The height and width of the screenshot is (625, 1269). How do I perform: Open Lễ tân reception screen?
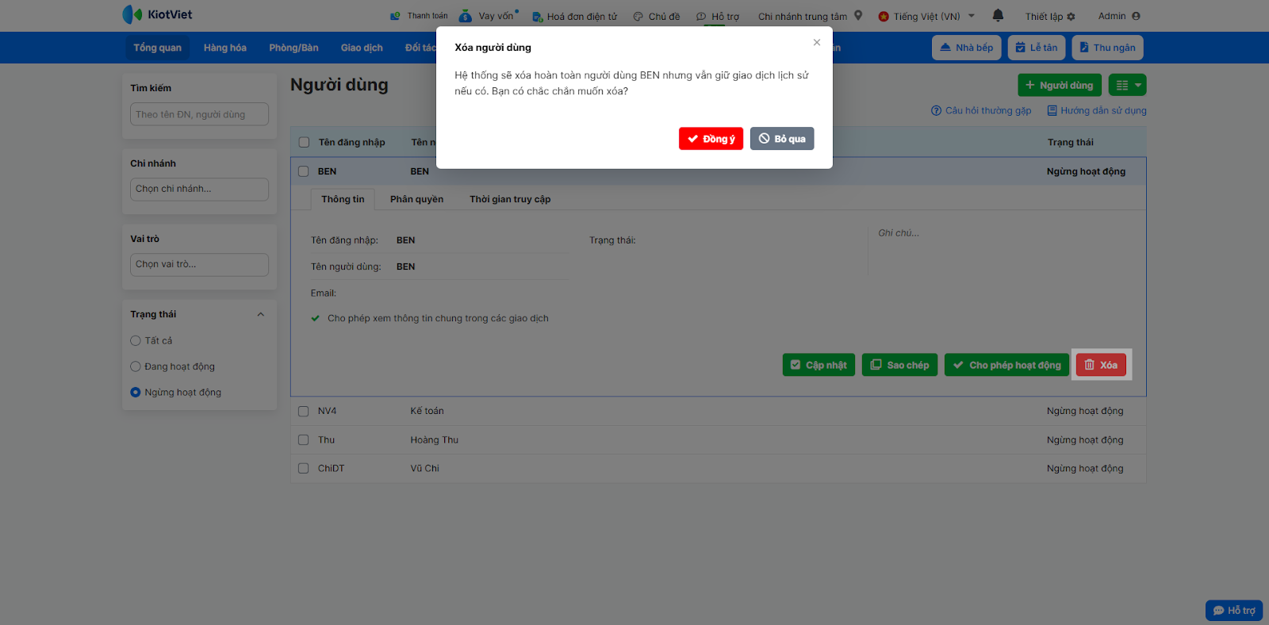tap(1037, 48)
